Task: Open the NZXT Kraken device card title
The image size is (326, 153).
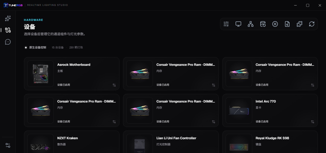Action: 67,138
